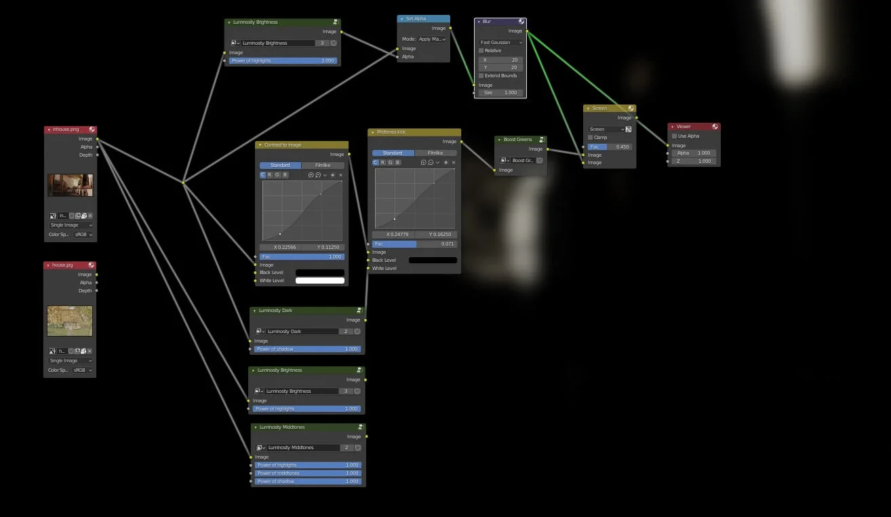Click the fake user shield on Luminosity Brightness group
Viewport: 891px width, 517px height.
333,43
